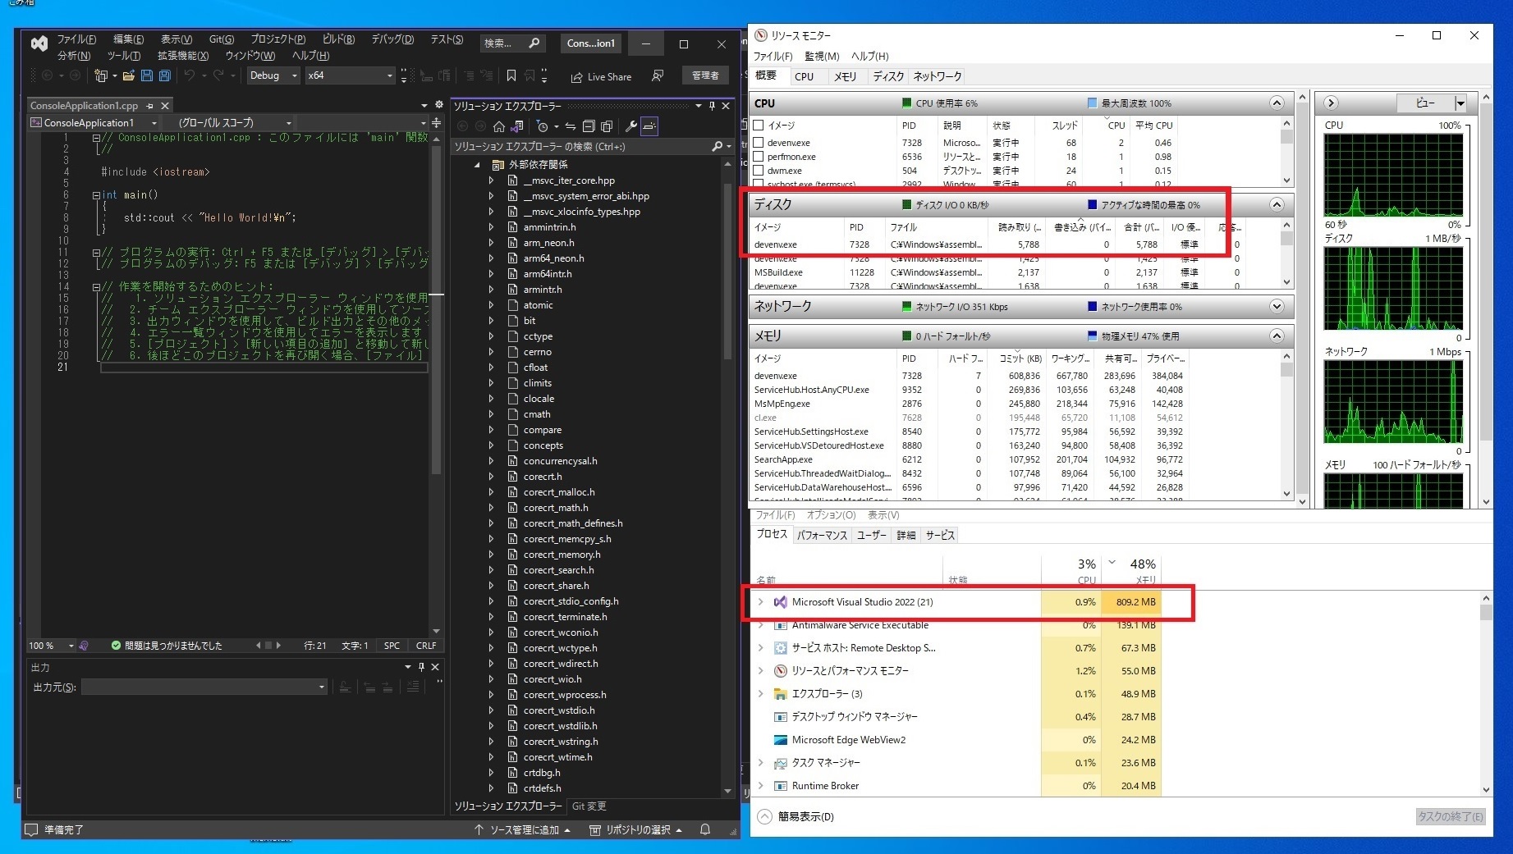Check the dwm.exe checkbox in CPU list

pos(759,171)
